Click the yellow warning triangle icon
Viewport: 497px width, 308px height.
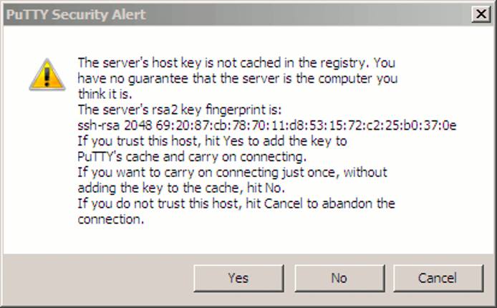click(47, 74)
